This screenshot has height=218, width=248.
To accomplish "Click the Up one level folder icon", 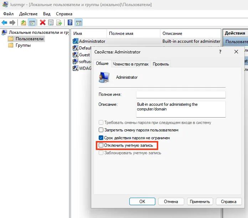I will [24, 23].
